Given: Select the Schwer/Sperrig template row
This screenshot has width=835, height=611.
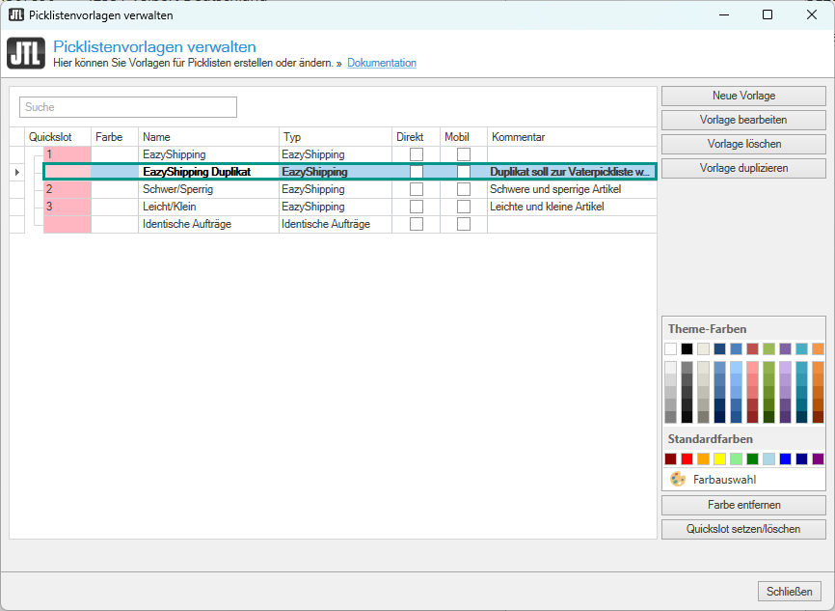Looking at the screenshot, I should point(208,189).
